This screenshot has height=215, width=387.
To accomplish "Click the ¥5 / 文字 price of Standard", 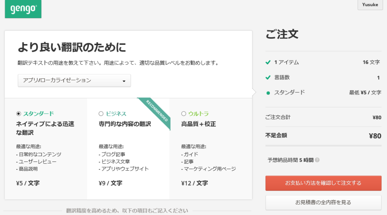I will (28, 183).
